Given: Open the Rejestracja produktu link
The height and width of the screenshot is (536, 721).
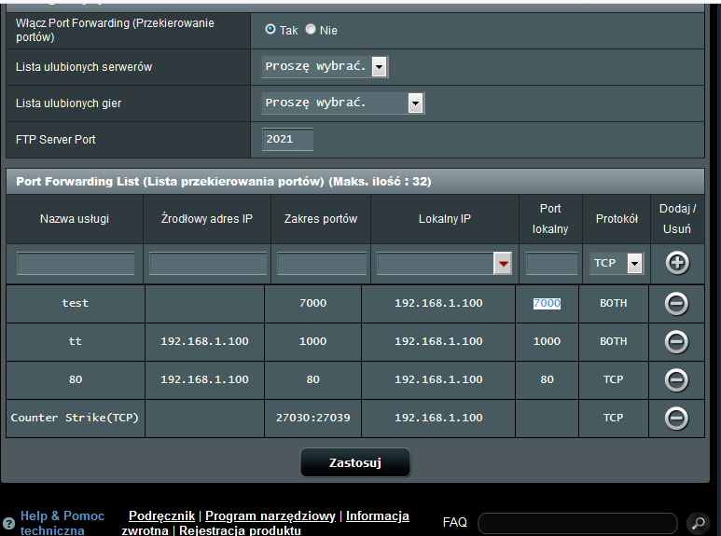Looking at the screenshot, I should point(240,530).
